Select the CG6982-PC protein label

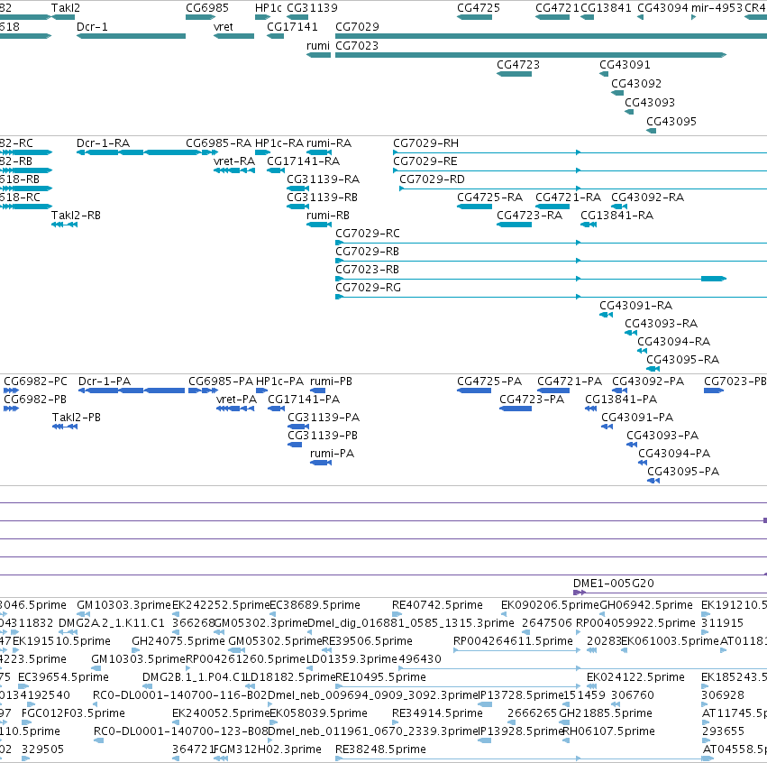click(36, 381)
